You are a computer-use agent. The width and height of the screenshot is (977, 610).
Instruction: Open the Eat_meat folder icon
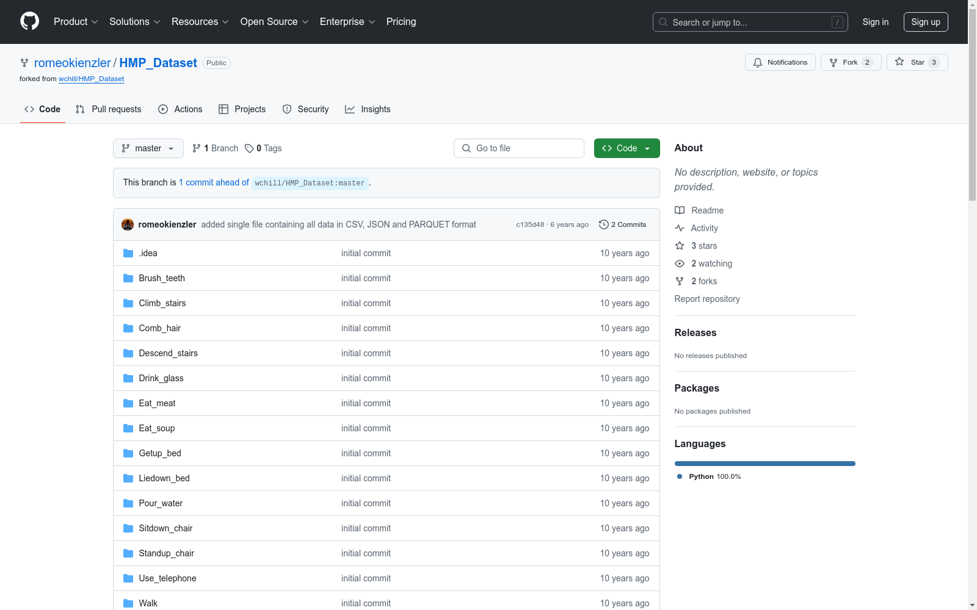(x=128, y=403)
